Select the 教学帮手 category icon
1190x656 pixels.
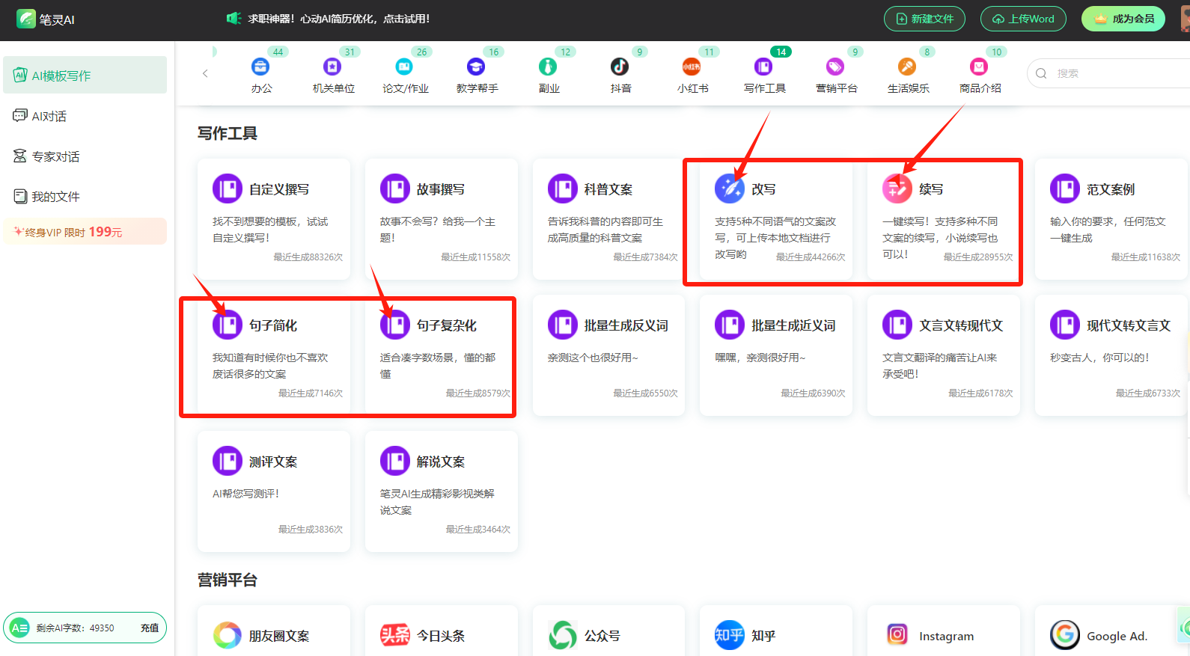point(476,67)
